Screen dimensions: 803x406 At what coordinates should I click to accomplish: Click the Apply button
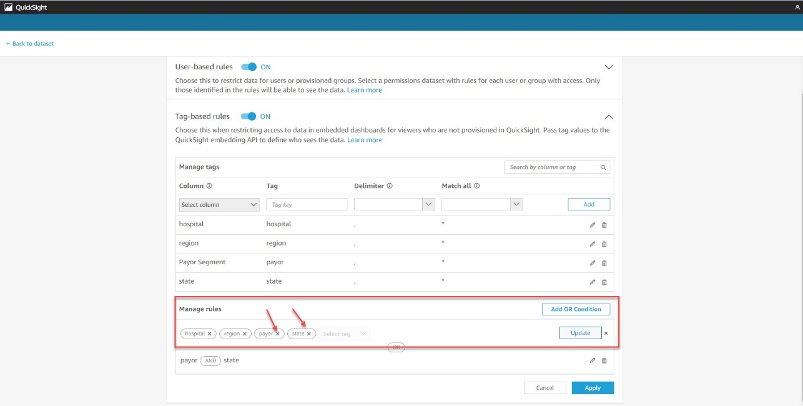tap(593, 388)
